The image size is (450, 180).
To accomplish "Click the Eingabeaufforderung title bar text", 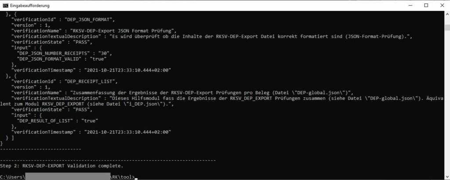I will coord(29,6).
